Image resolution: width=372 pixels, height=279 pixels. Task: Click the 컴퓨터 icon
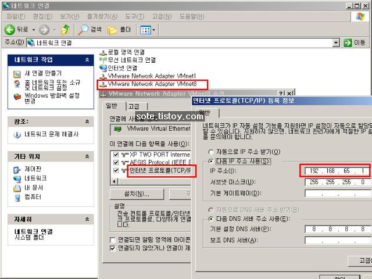tap(17, 198)
